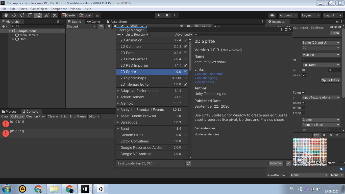Screen dimensions: 345x194
Task: Toggle 2D scene view mode
Action: point(101,26)
